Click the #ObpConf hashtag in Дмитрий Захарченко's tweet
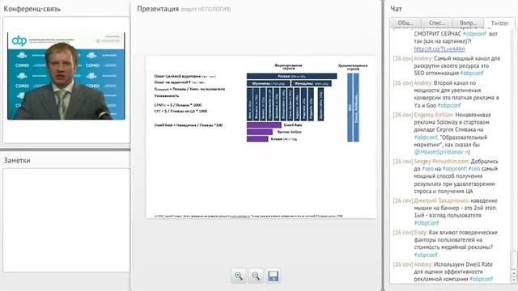Image resolution: width=518 pixels, height=291 pixels. click(x=427, y=223)
